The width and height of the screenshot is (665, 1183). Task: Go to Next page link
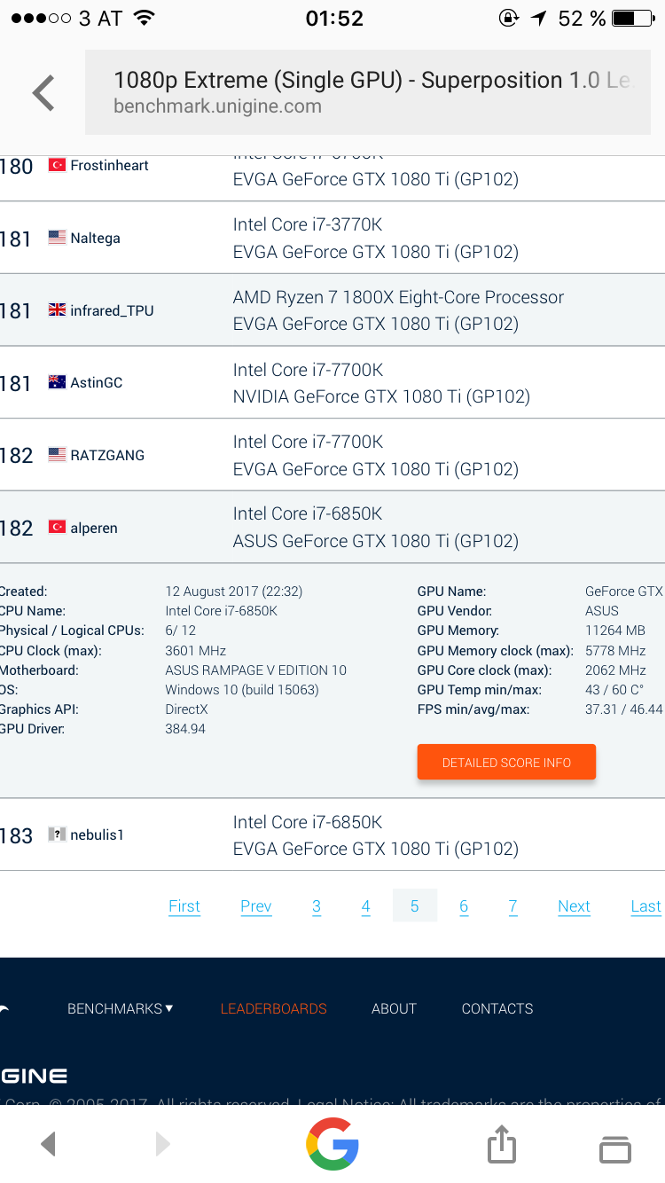pos(574,905)
